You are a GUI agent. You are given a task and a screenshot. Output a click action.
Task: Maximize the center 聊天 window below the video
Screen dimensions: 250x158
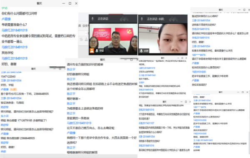tap(131, 60)
